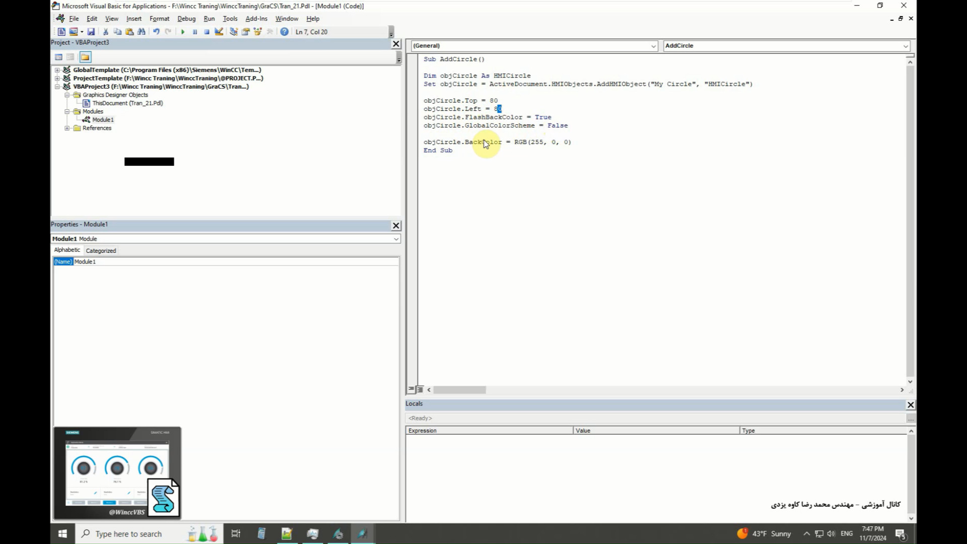Switch to the Categorized properties tab

[x=101, y=250]
